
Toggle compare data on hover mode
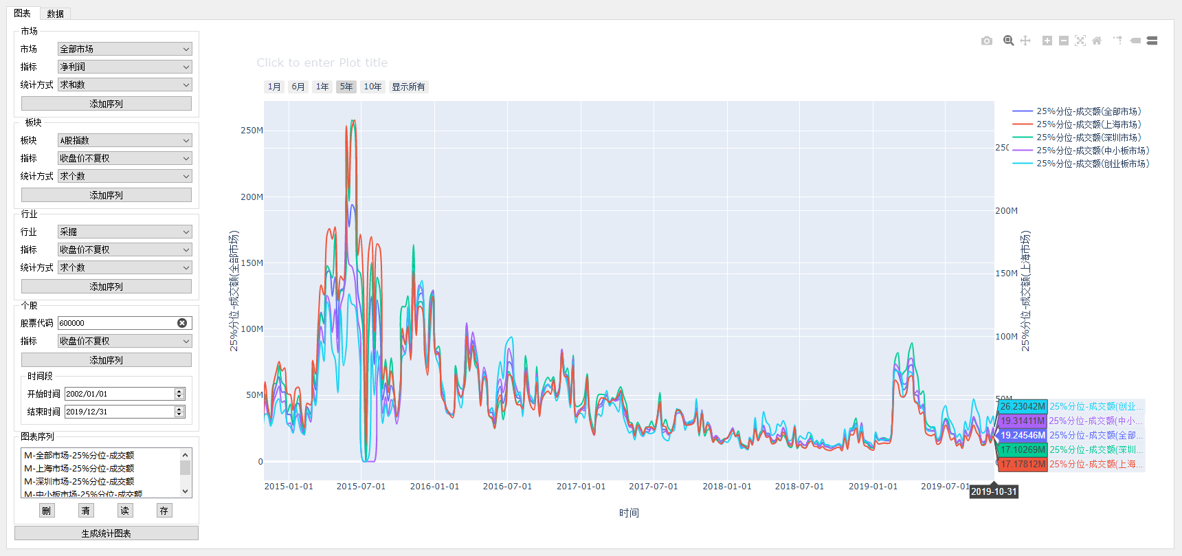click(1152, 41)
